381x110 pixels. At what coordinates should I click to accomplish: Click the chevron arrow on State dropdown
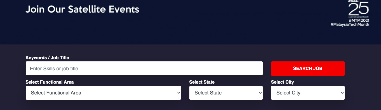tap(260, 93)
